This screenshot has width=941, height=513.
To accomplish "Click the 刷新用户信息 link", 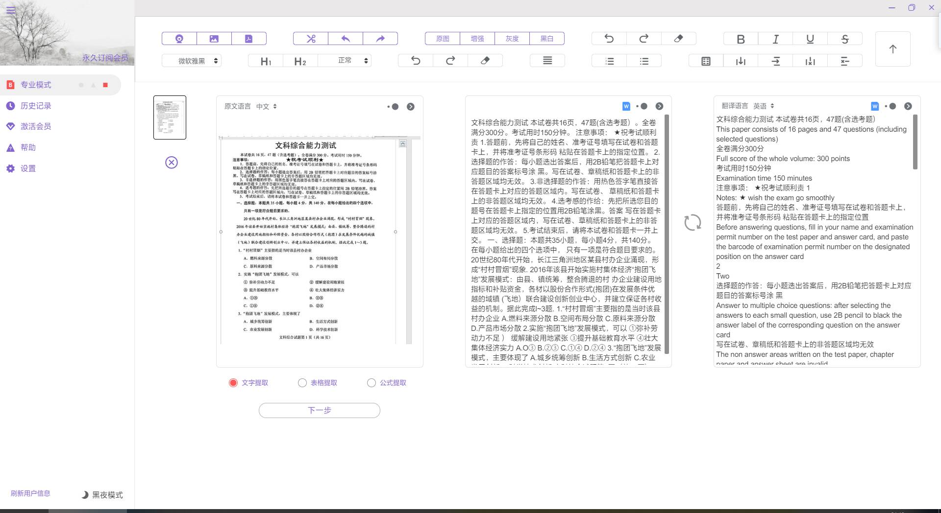I will click(x=30, y=493).
